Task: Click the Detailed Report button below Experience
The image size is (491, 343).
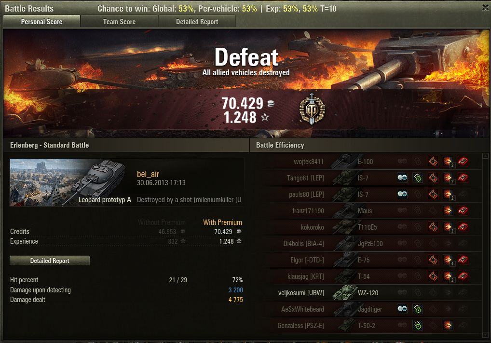Action: coord(50,261)
